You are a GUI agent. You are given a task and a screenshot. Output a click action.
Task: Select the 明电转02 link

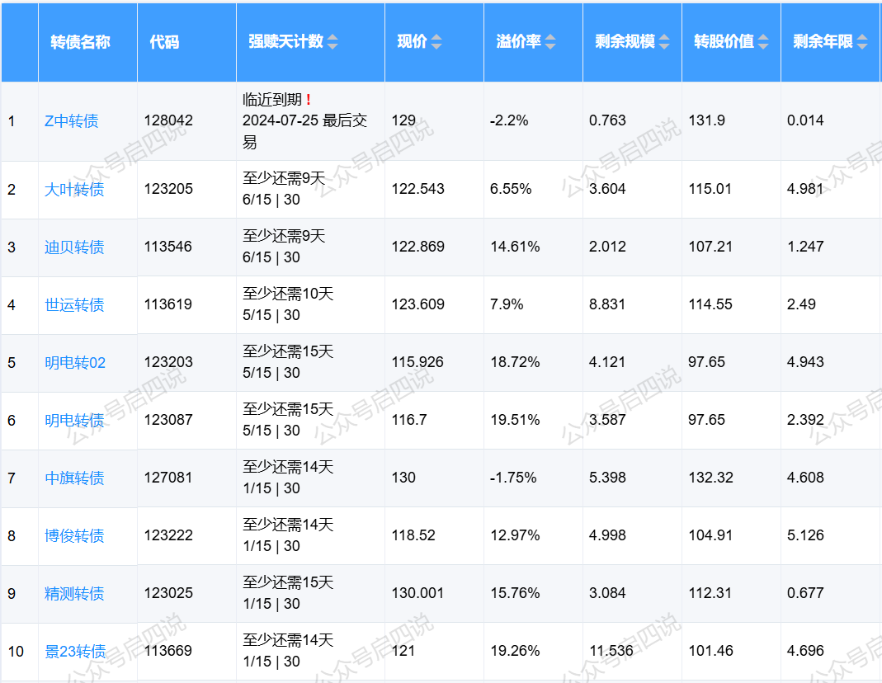(75, 363)
